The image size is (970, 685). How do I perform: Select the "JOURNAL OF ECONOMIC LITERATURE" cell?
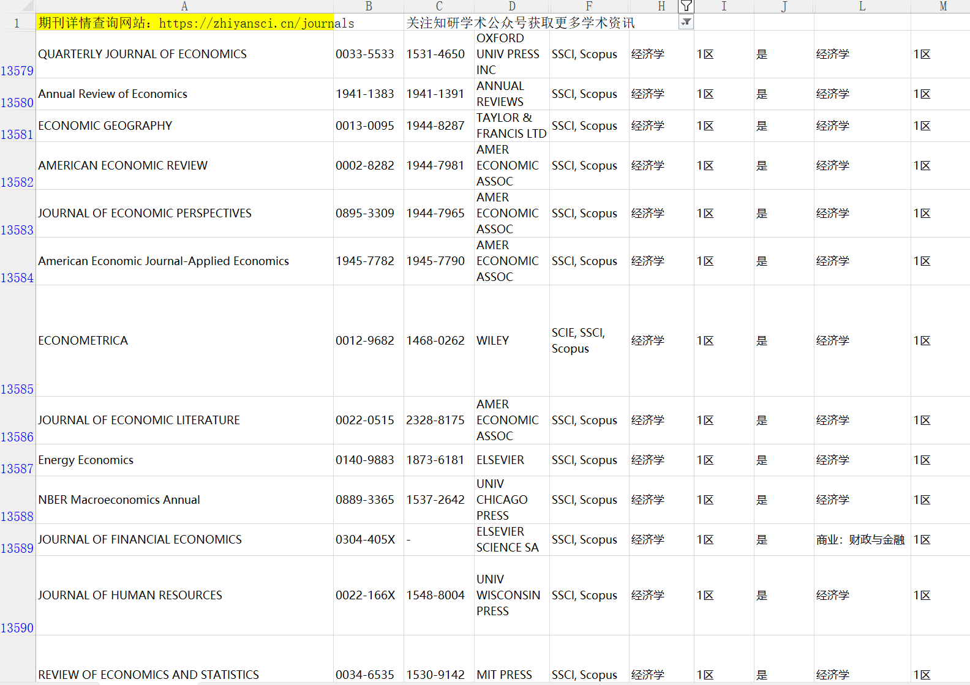(184, 421)
